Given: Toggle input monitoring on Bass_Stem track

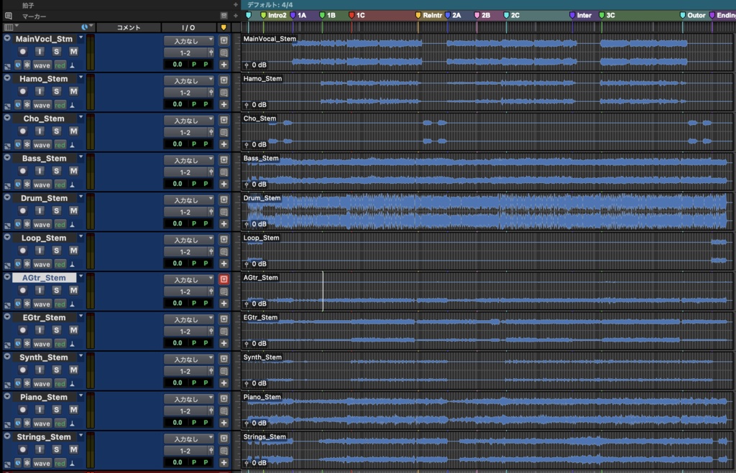Looking at the screenshot, I should click(x=40, y=171).
